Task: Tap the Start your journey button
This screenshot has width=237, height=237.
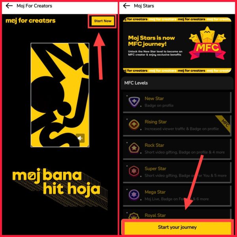Action: pyautogui.click(x=177, y=227)
